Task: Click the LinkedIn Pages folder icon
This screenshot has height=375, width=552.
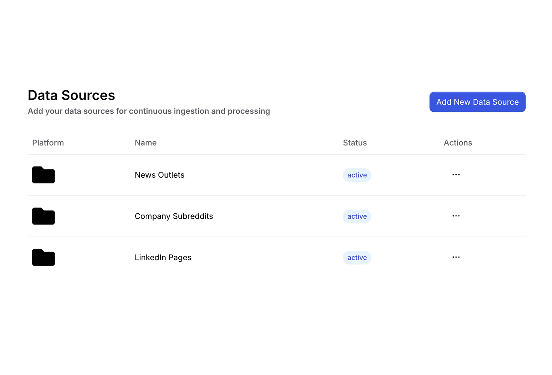Action: pyautogui.click(x=44, y=258)
